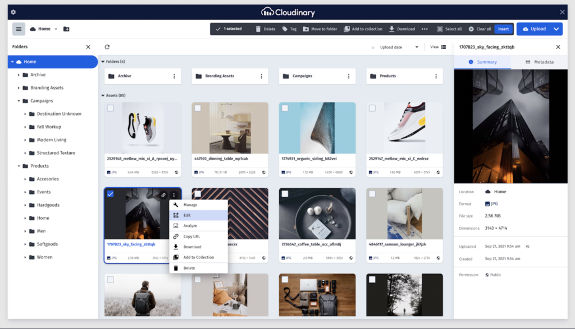Tick the checkbox on the coffee_table_acc asset
Viewport: 575px width, 329px height.
click(x=285, y=193)
